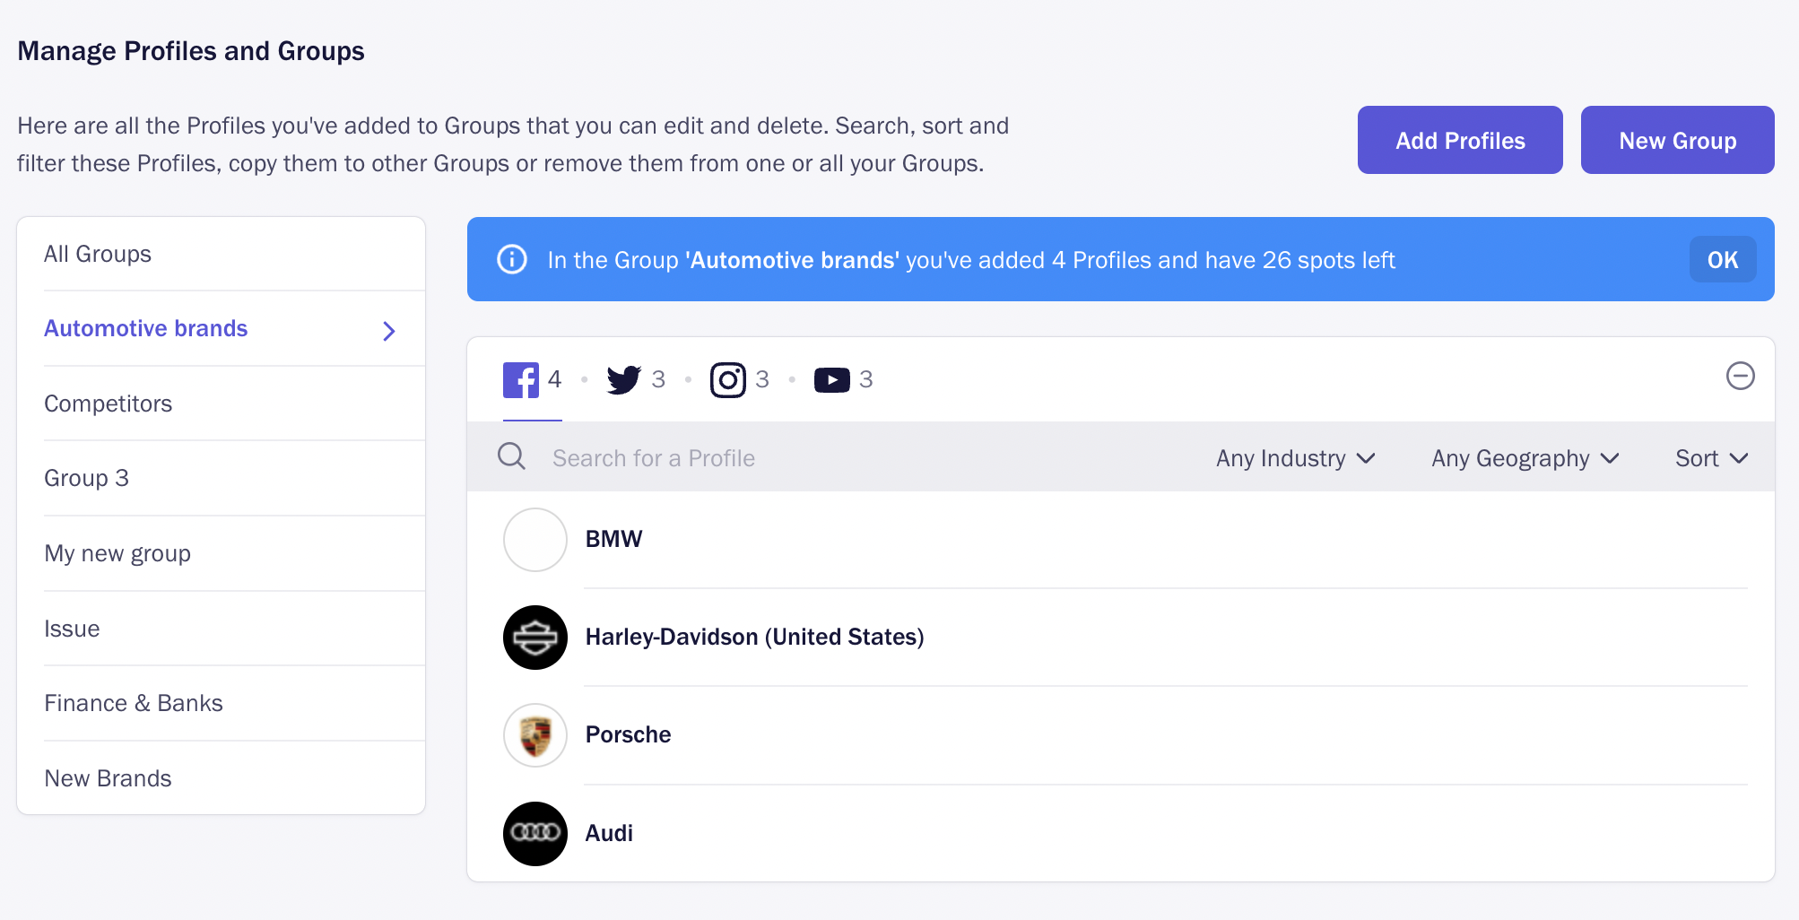This screenshot has width=1799, height=920.
Task: Click the empty BMW avatar circle
Action: (x=535, y=540)
